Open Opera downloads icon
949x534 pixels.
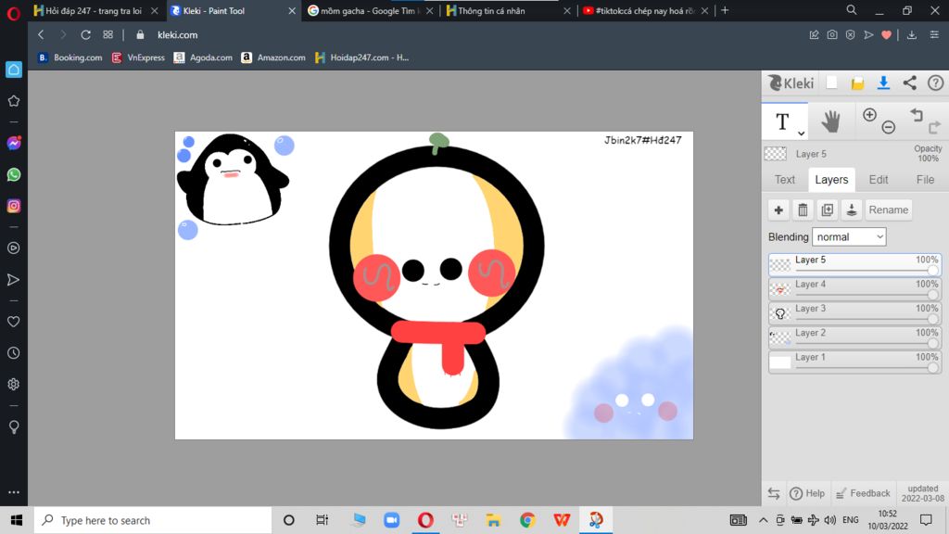(912, 35)
